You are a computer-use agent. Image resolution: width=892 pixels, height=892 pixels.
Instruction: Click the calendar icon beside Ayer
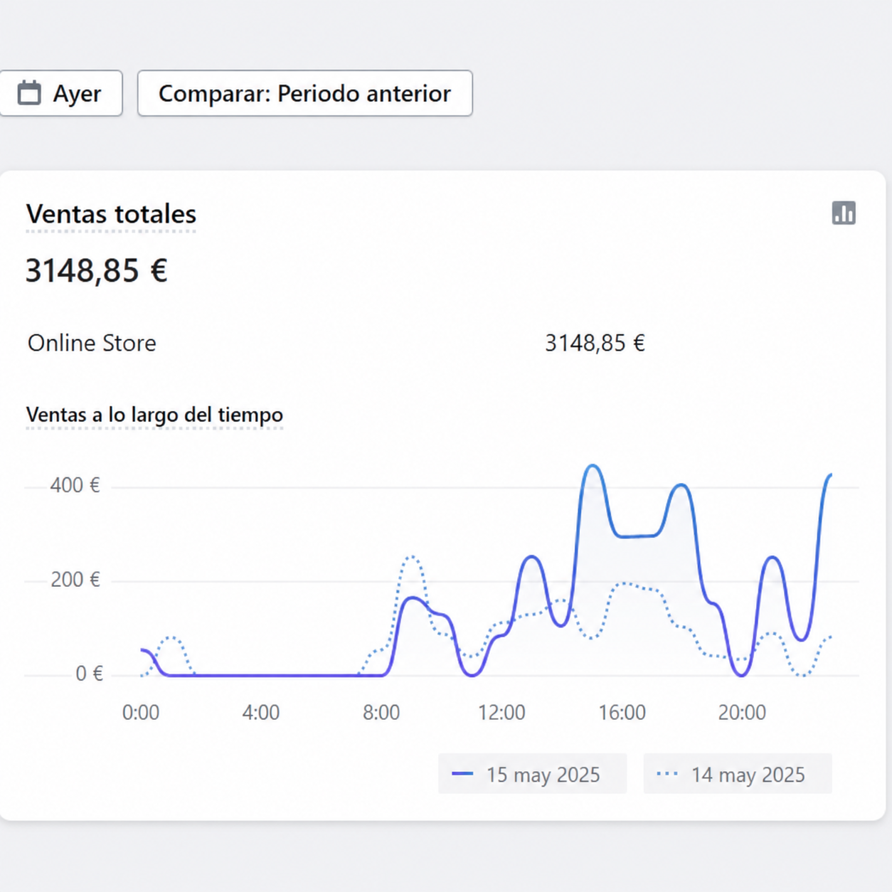pos(29,92)
